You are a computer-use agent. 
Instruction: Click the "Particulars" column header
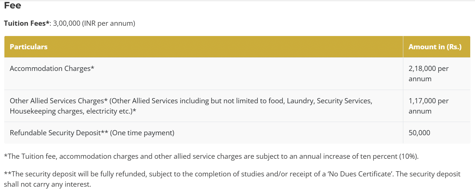pyautogui.click(x=29, y=47)
